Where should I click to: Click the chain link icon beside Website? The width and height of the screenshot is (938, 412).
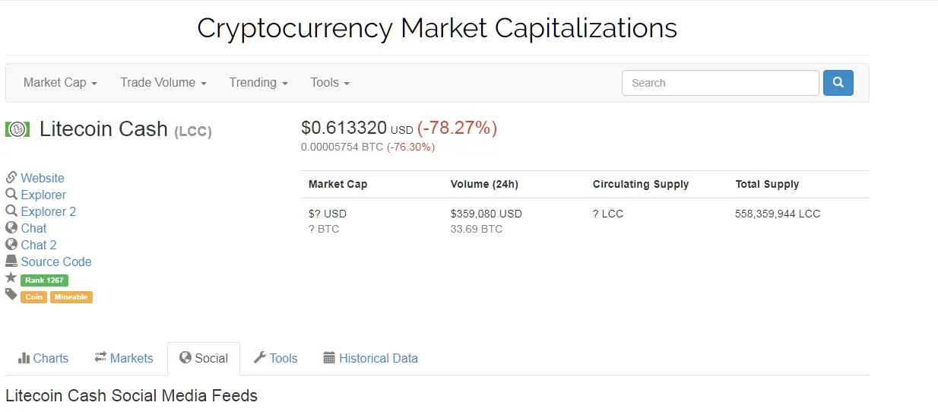pyautogui.click(x=11, y=177)
